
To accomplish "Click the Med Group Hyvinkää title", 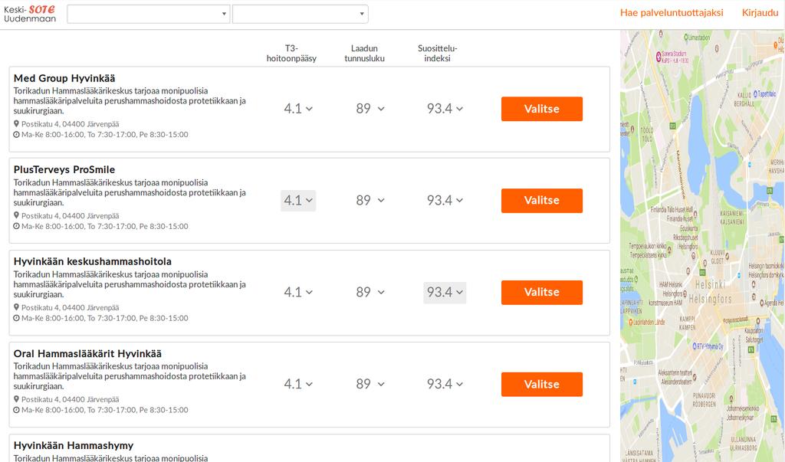I will [x=64, y=78].
